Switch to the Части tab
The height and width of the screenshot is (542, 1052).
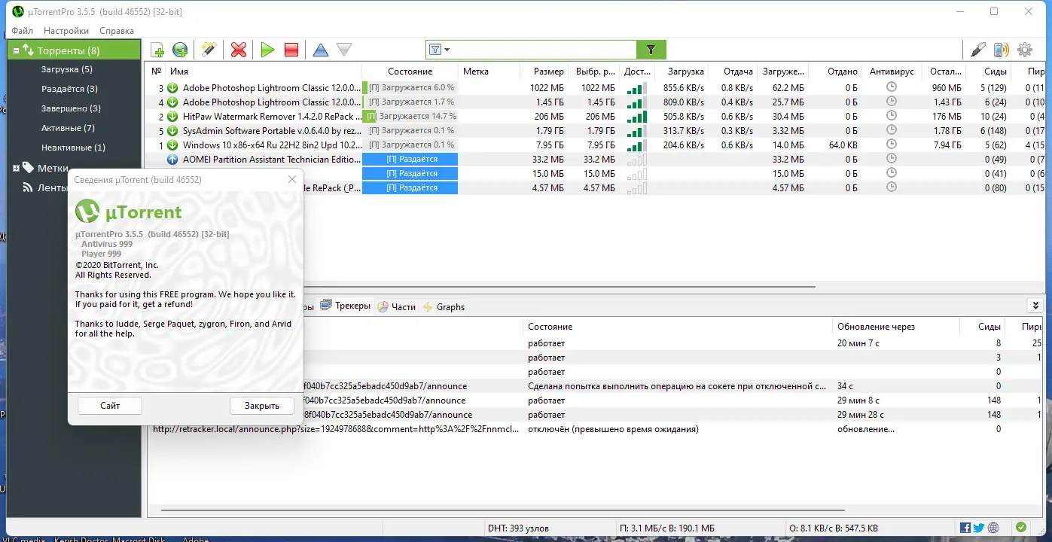click(396, 306)
